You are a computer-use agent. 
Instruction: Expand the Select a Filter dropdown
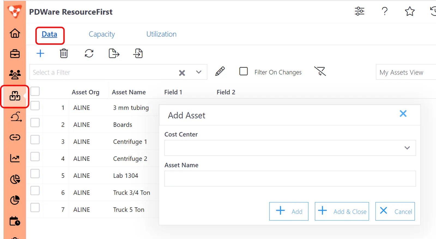tap(199, 72)
